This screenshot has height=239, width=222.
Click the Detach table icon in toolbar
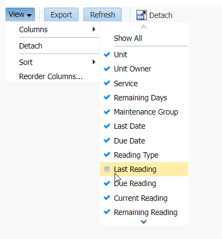point(141,15)
